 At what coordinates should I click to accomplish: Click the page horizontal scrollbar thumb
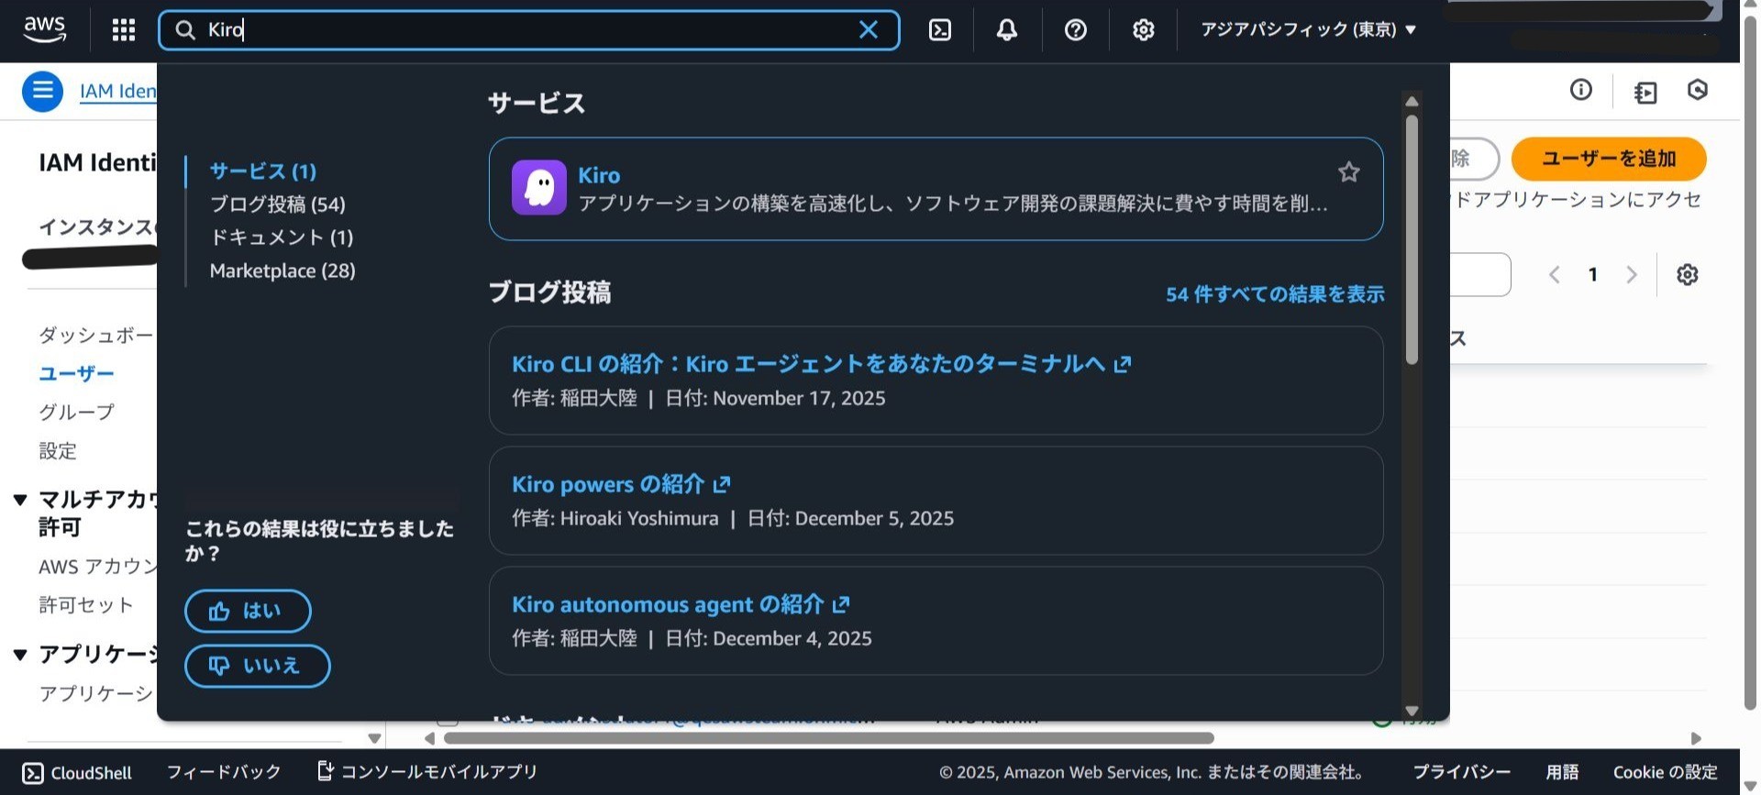point(829,738)
